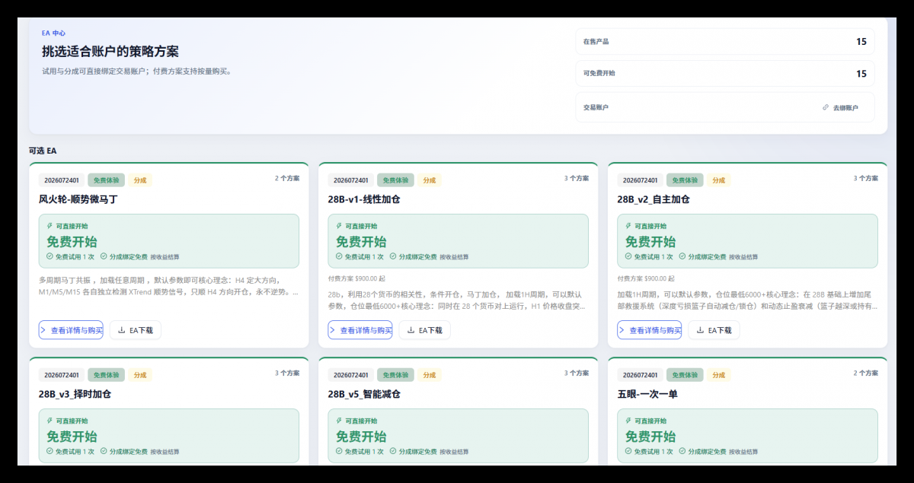Viewport: 914px width, 483px height.
Task: Click the title 28B_v2_自主加仓
Action: point(654,199)
